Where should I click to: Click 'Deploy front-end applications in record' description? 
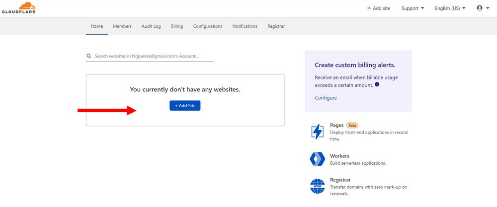click(369, 133)
